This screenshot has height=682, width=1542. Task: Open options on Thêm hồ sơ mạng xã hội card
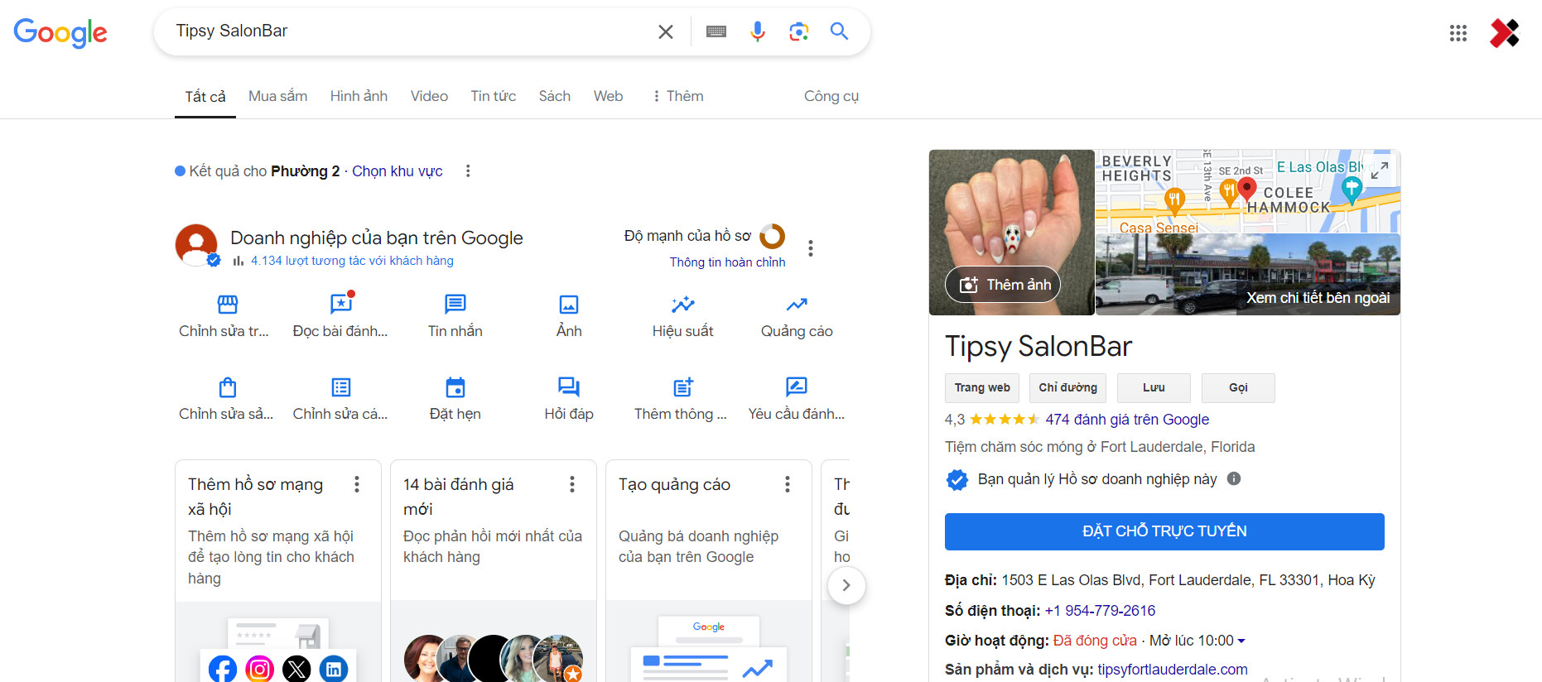coord(357,484)
